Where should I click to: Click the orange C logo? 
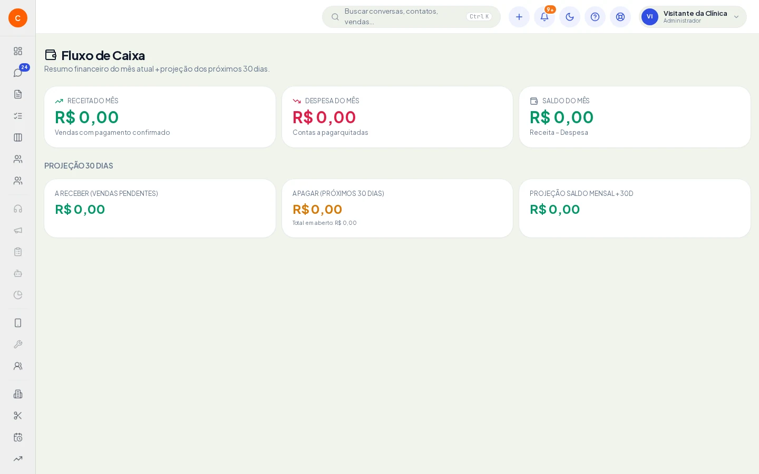click(18, 18)
